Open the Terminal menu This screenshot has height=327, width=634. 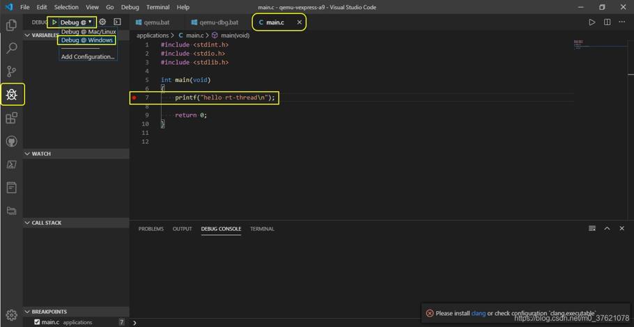pos(158,7)
